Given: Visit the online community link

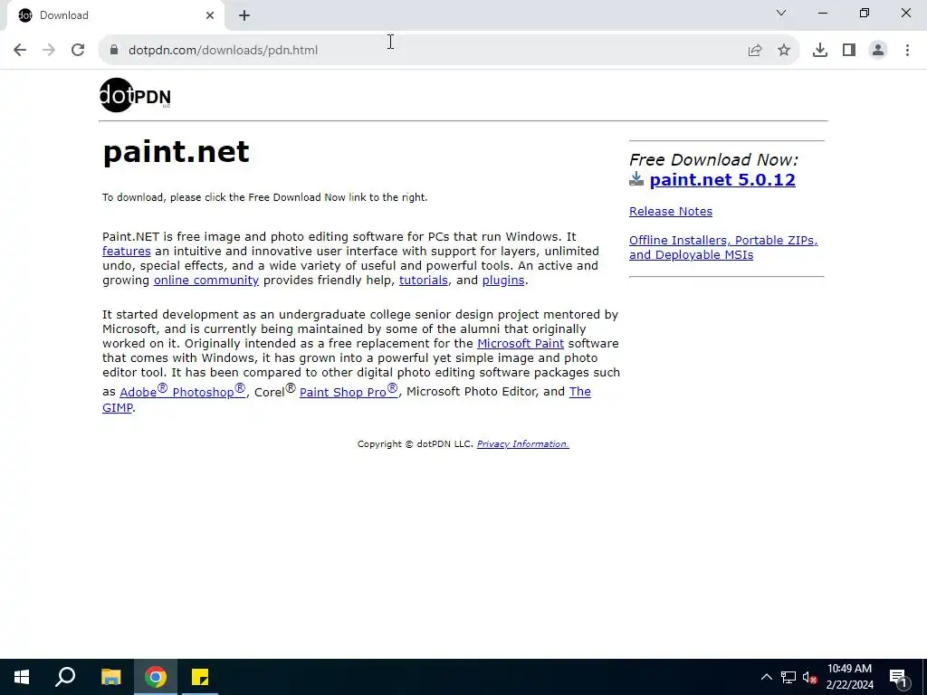Looking at the screenshot, I should click(206, 281).
